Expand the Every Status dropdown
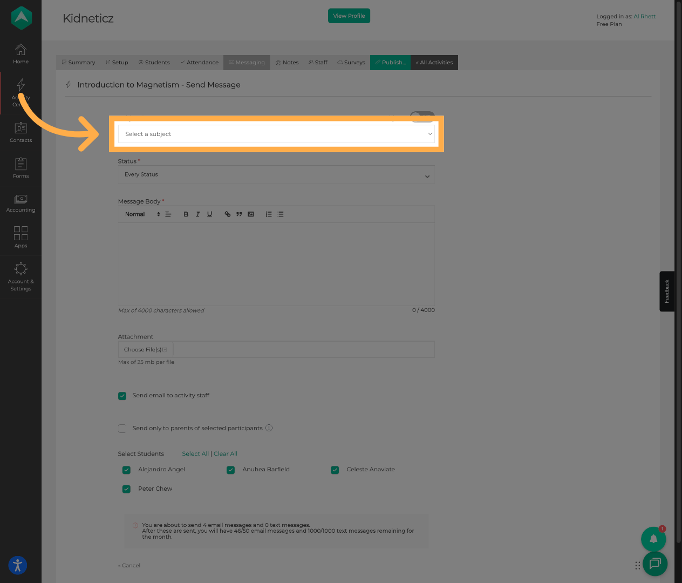682x583 pixels. coord(276,175)
